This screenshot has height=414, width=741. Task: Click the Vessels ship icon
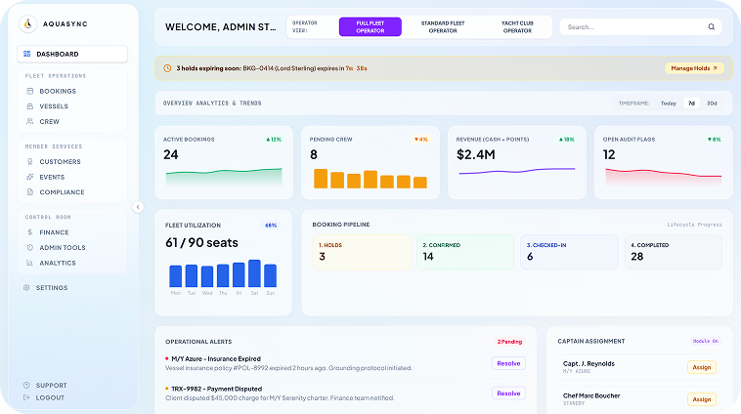click(29, 106)
